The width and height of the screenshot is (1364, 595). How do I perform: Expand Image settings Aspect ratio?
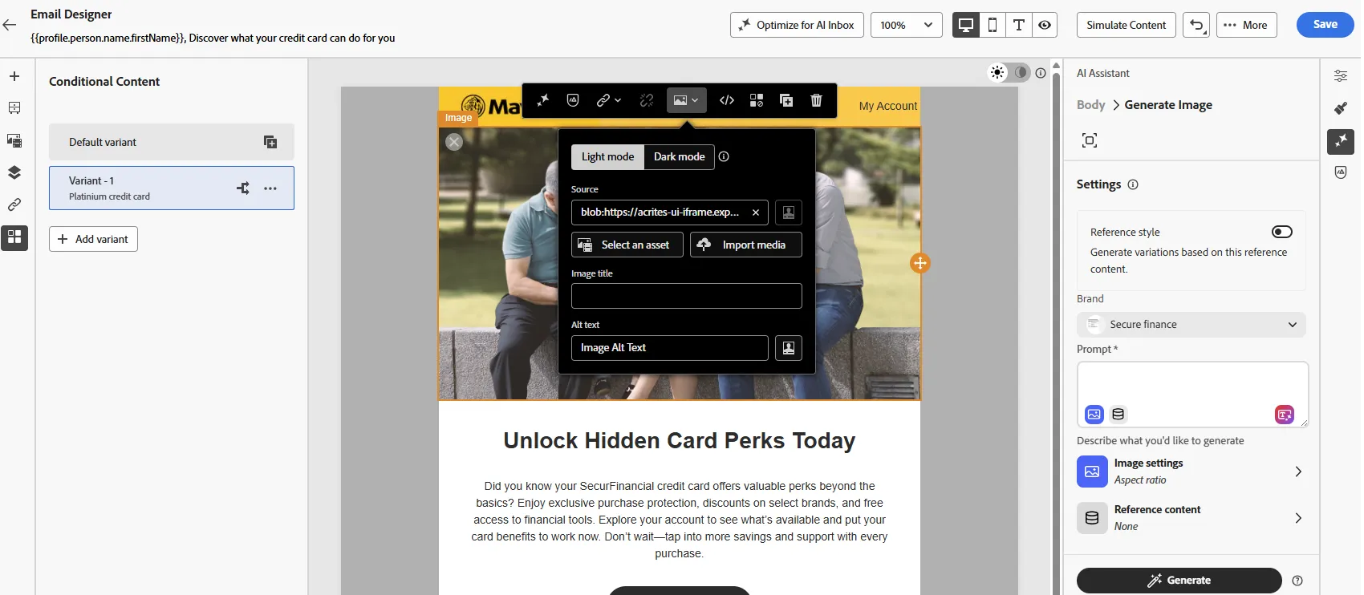click(1191, 472)
